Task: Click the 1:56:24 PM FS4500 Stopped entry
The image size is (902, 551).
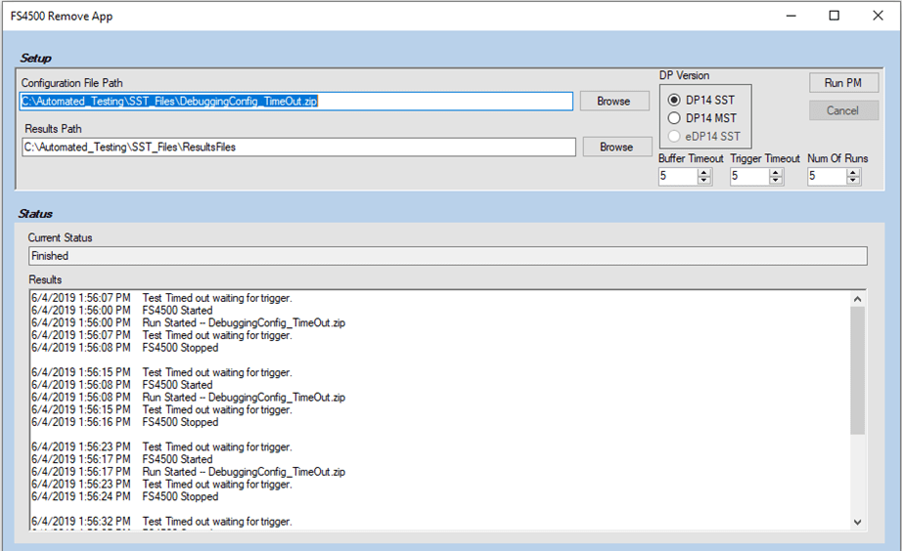Action: coord(125,496)
